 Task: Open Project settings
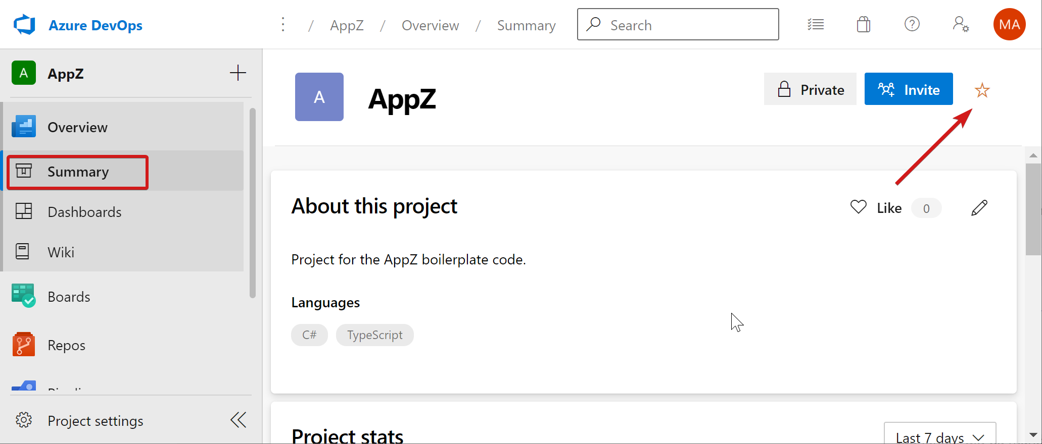pyautogui.click(x=95, y=420)
